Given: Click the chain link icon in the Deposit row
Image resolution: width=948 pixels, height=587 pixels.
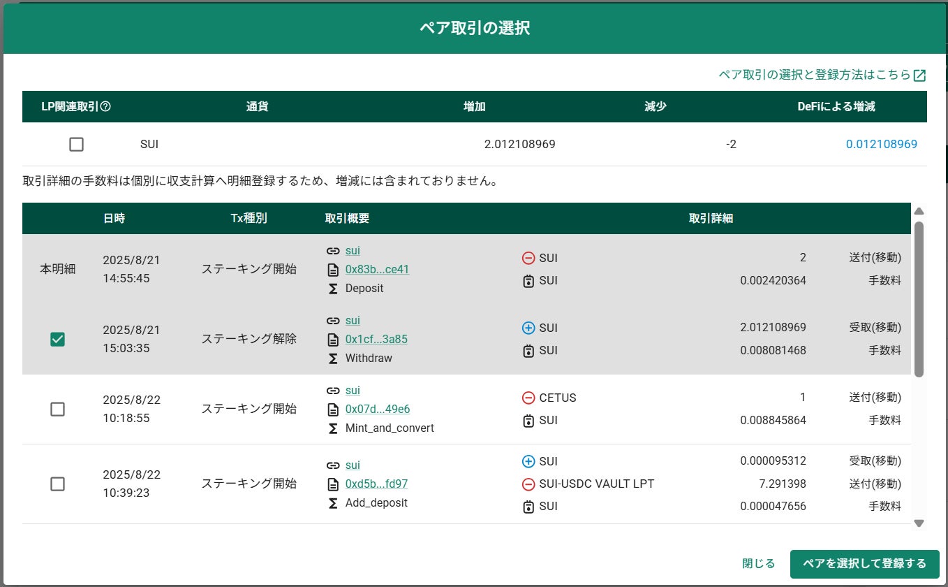Looking at the screenshot, I should [333, 251].
